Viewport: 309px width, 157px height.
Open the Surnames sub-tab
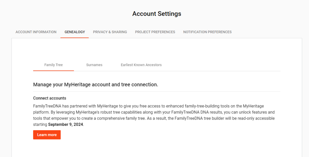click(x=94, y=65)
